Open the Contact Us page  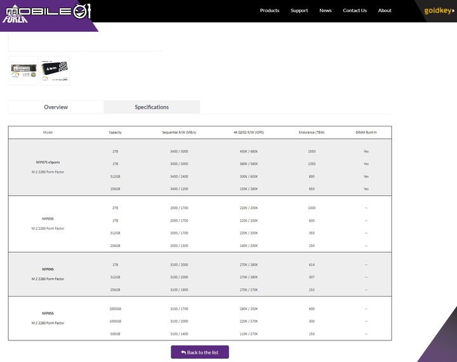tap(355, 11)
